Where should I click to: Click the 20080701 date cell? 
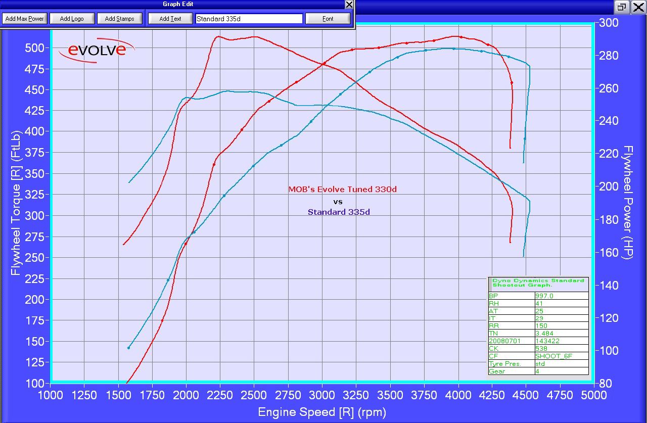tap(511, 341)
